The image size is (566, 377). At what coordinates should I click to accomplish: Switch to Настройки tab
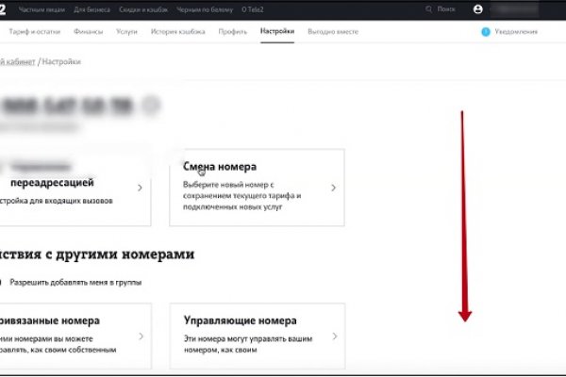(x=276, y=31)
